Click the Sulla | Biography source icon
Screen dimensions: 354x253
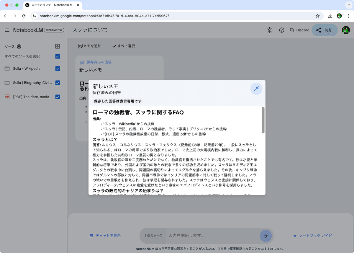click(7, 83)
